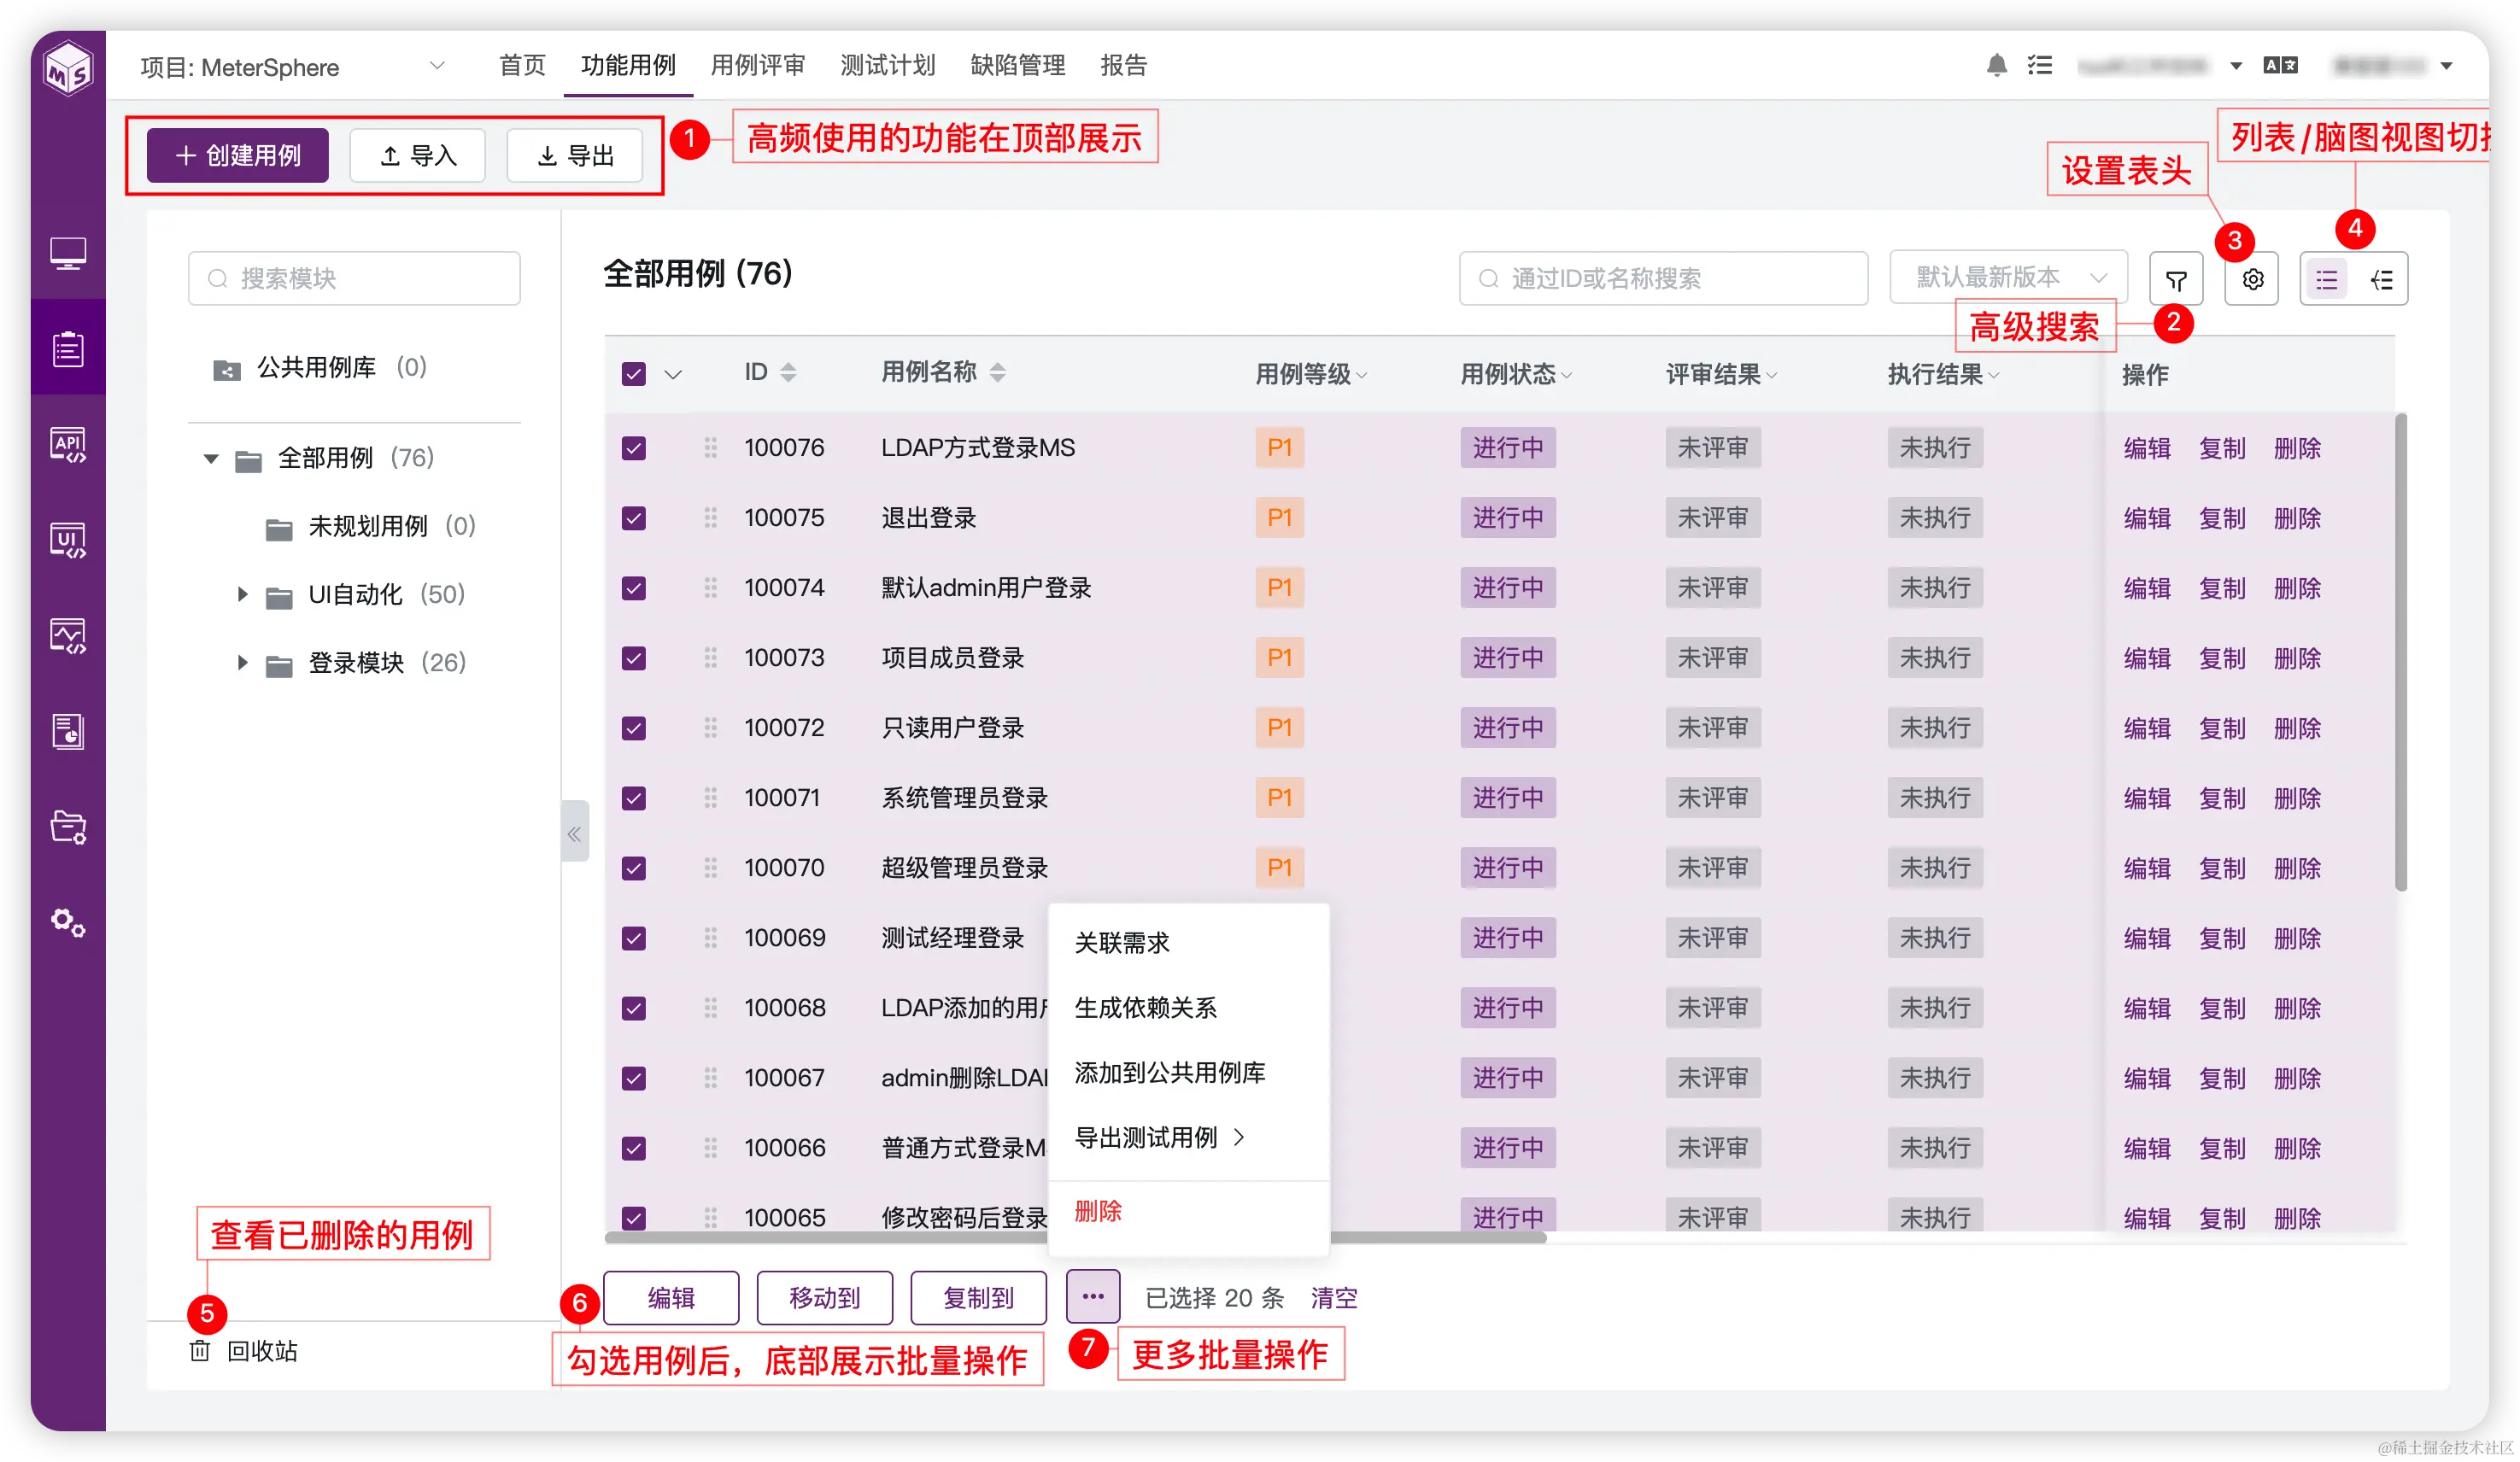Open the UI automation testing sidebar icon
2520x1462 pixels.
click(x=68, y=540)
